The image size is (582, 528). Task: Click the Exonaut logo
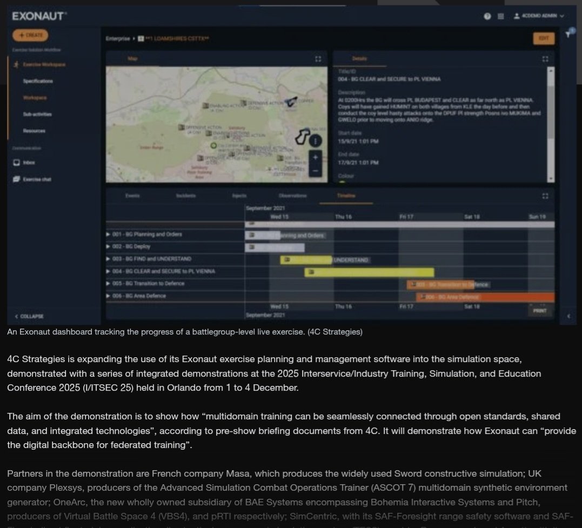coord(39,16)
